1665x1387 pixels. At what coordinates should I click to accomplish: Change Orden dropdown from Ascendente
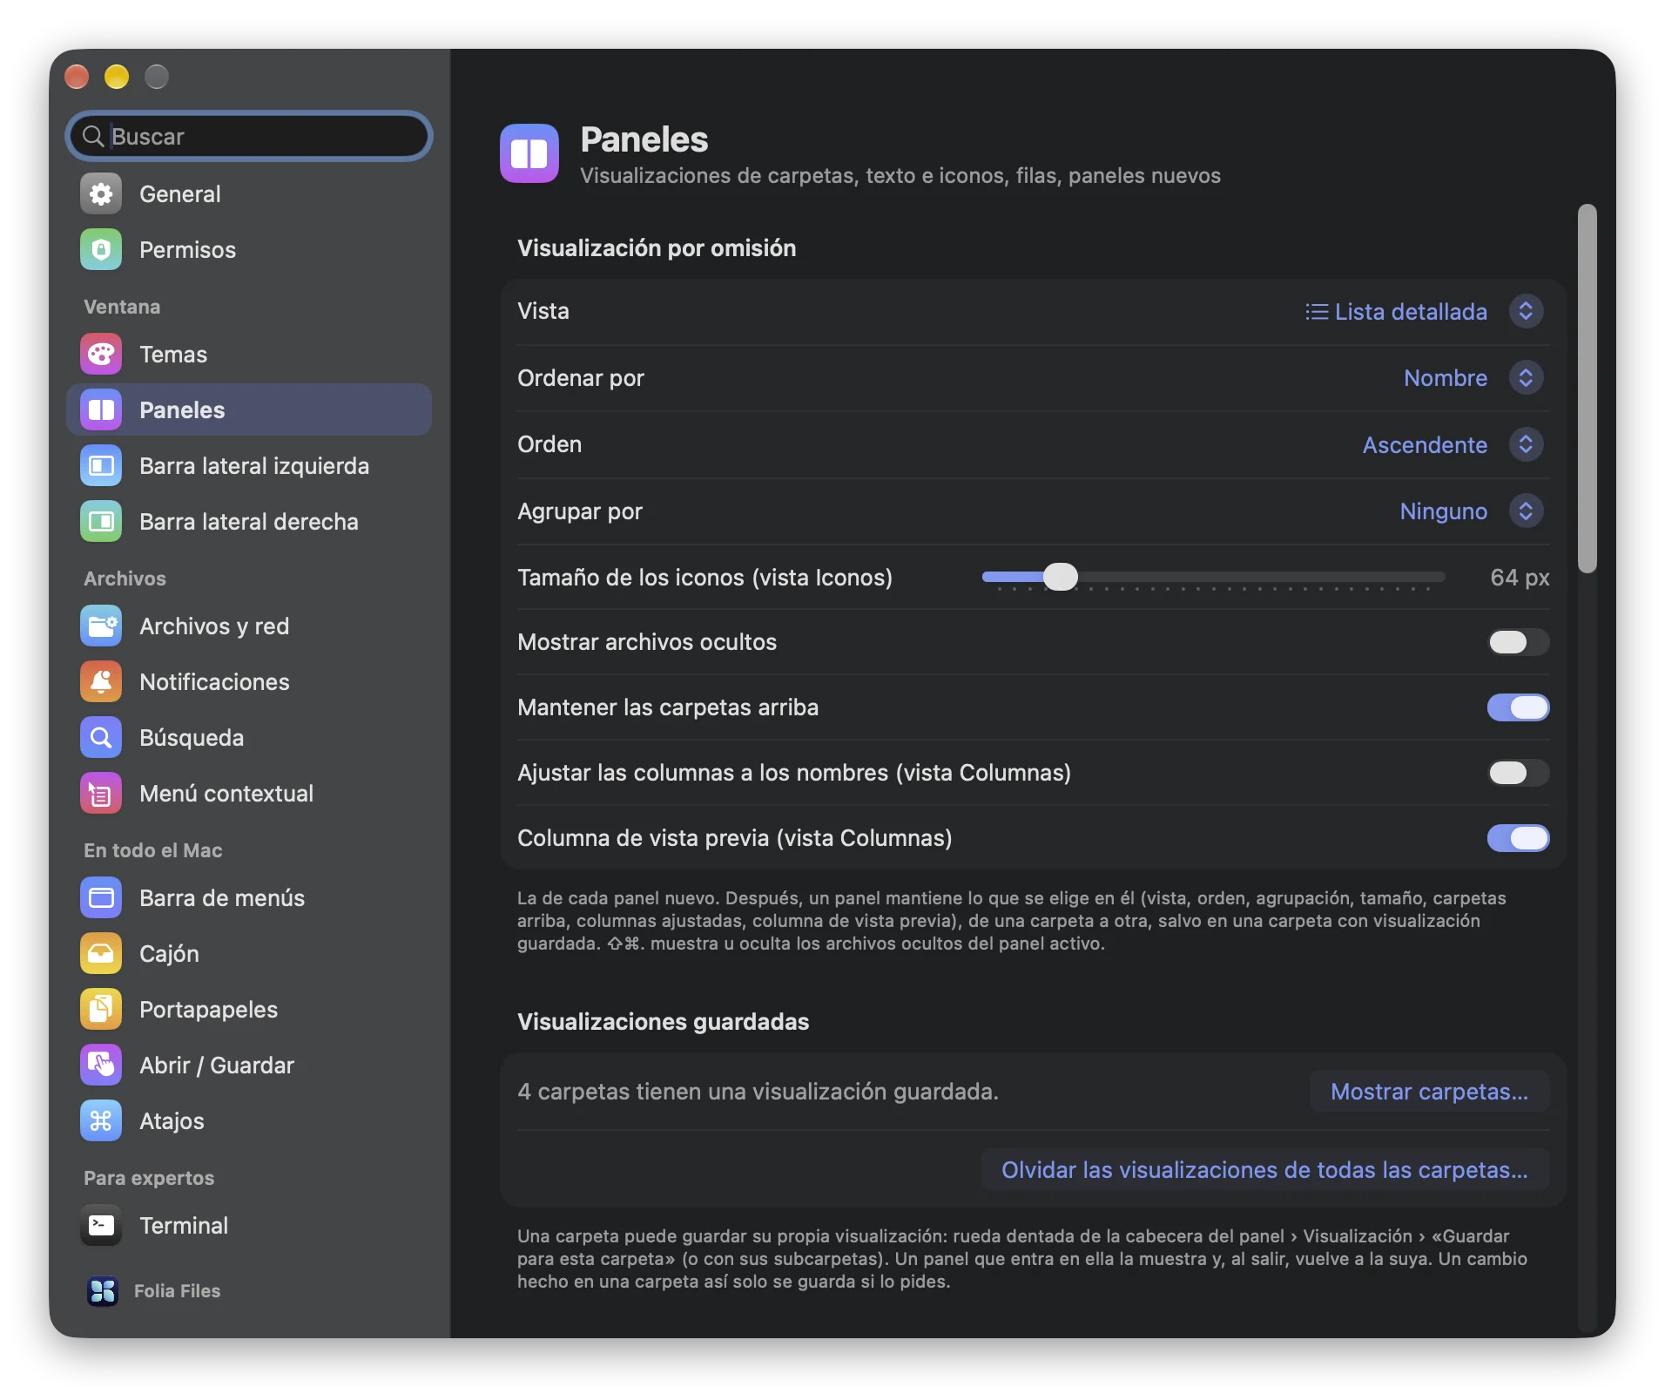[1453, 445]
